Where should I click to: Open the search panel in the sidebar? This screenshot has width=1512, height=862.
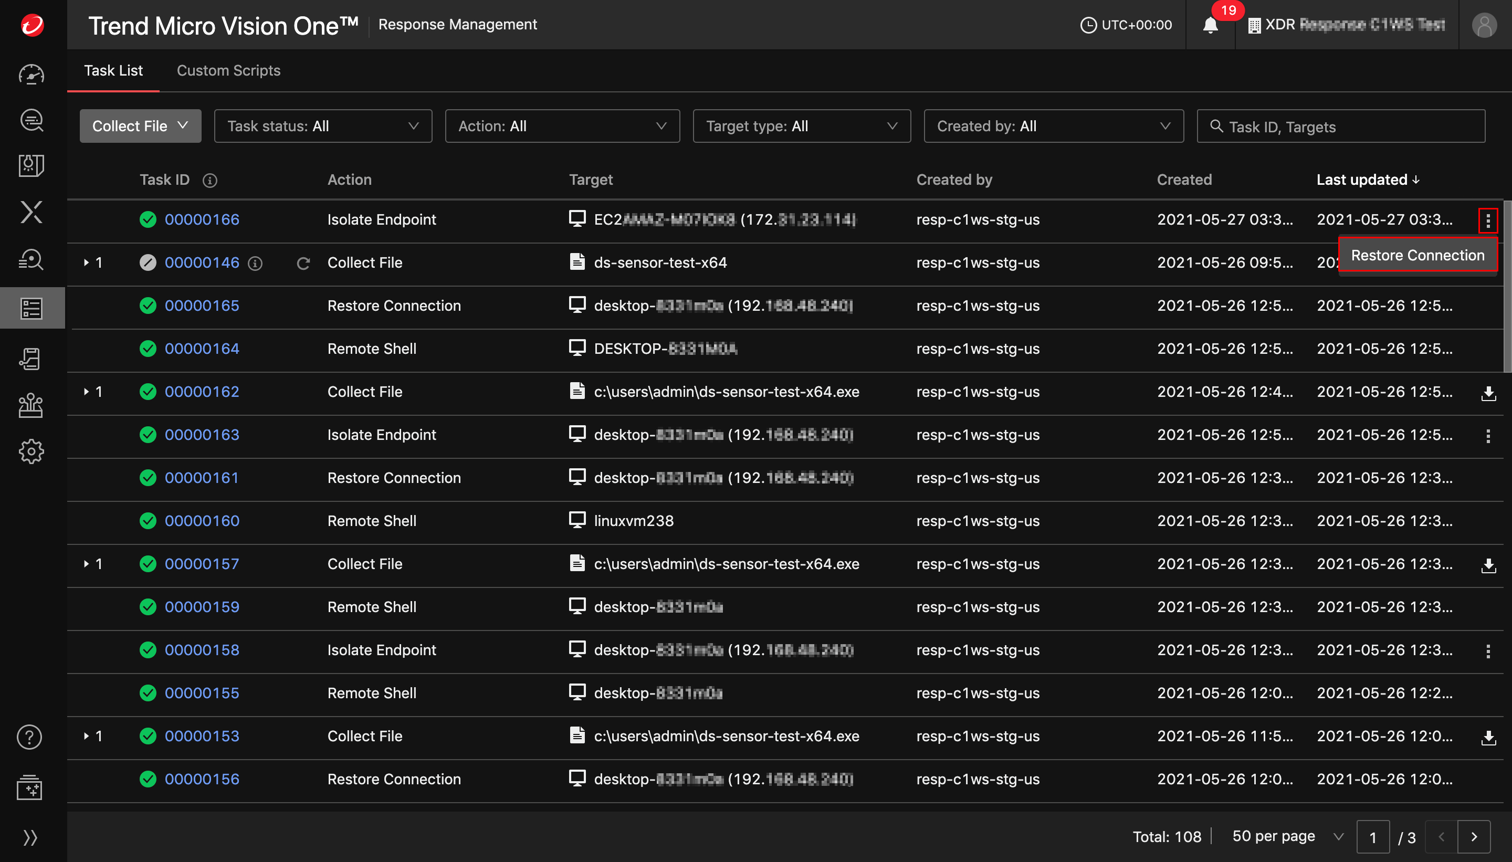click(31, 120)
